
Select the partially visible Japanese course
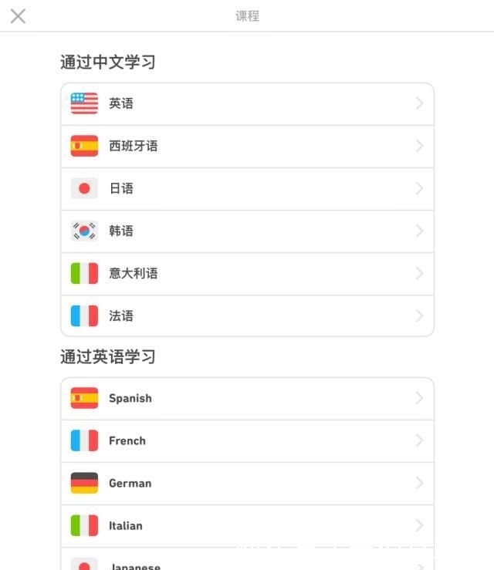(x=135, y=564)
